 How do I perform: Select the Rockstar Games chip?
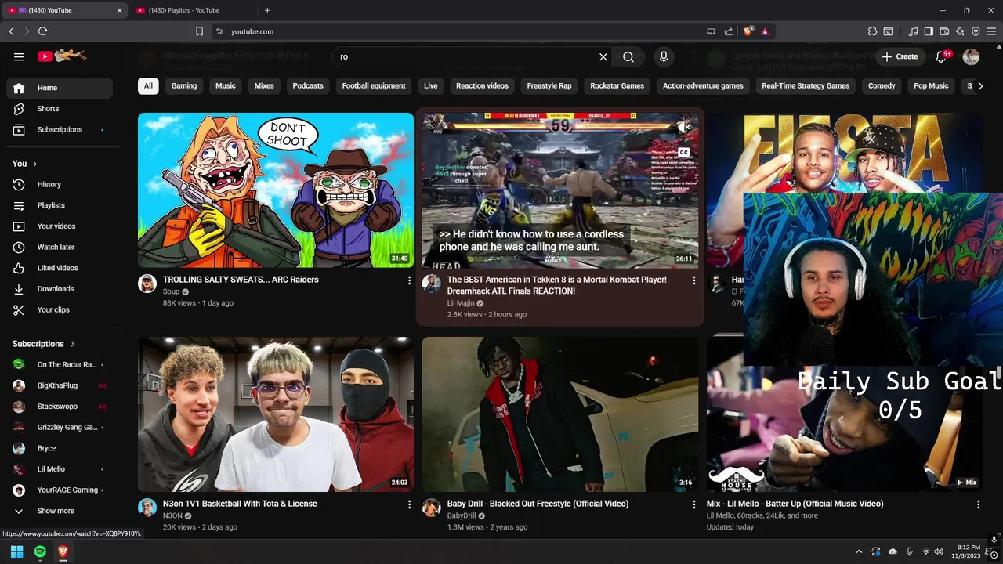[x=617, y=86]
